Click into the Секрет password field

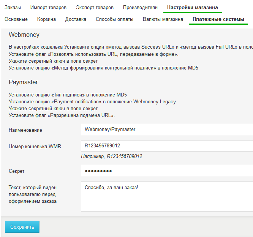(x=167, y=171)
